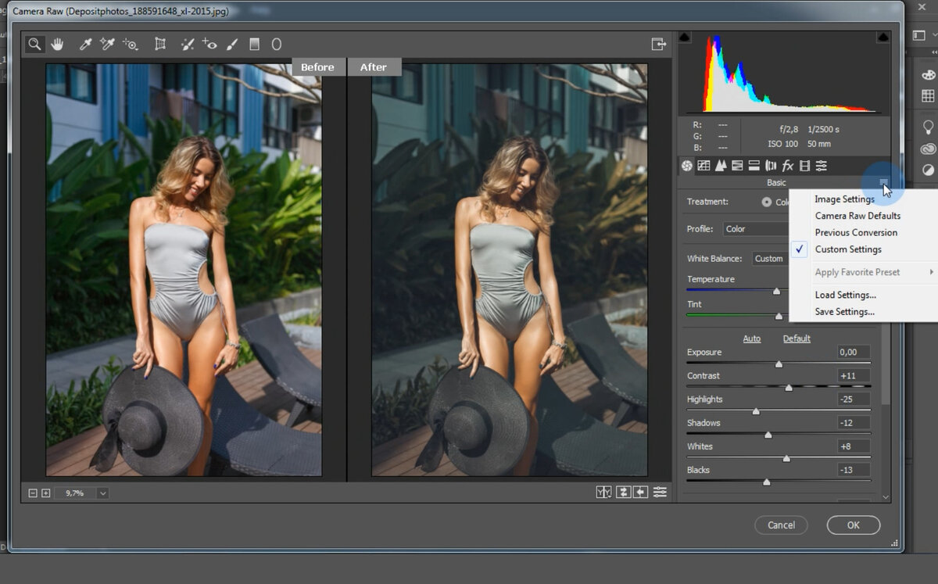Pick the Graduated Filter tool
The width and height of the screenshot is (938, 584).
coord(254,45)
